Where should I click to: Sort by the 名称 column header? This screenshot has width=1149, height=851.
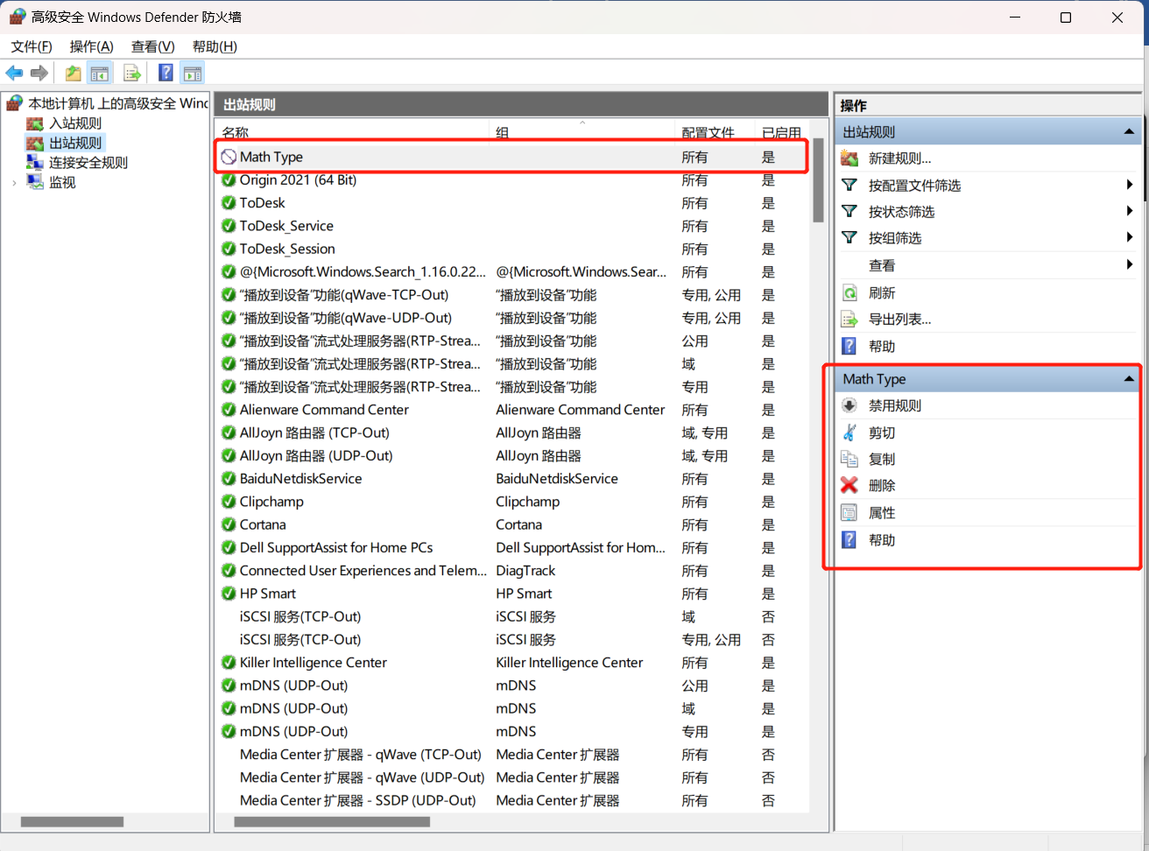(235, 132)
